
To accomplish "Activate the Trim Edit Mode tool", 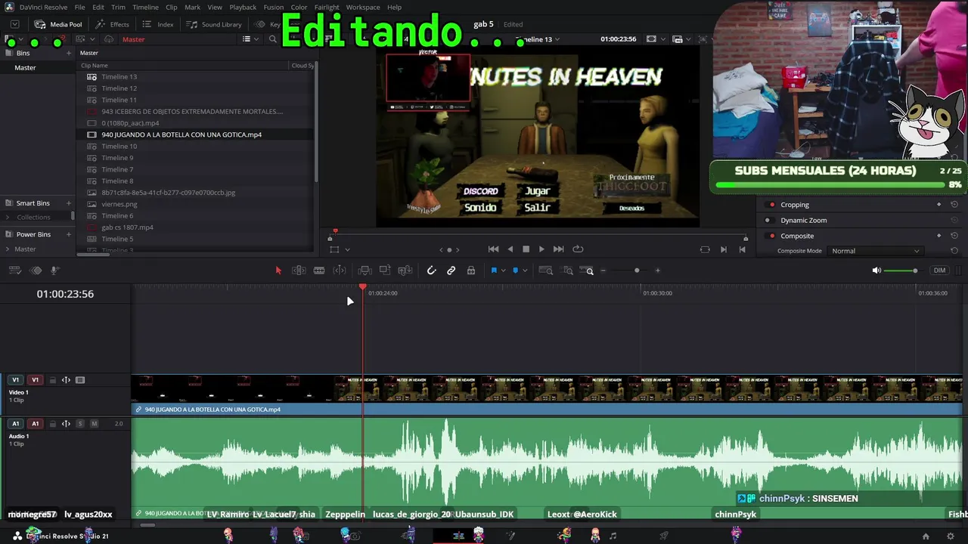I will (299, 270).
